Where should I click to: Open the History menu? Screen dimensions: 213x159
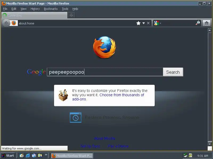35,9
